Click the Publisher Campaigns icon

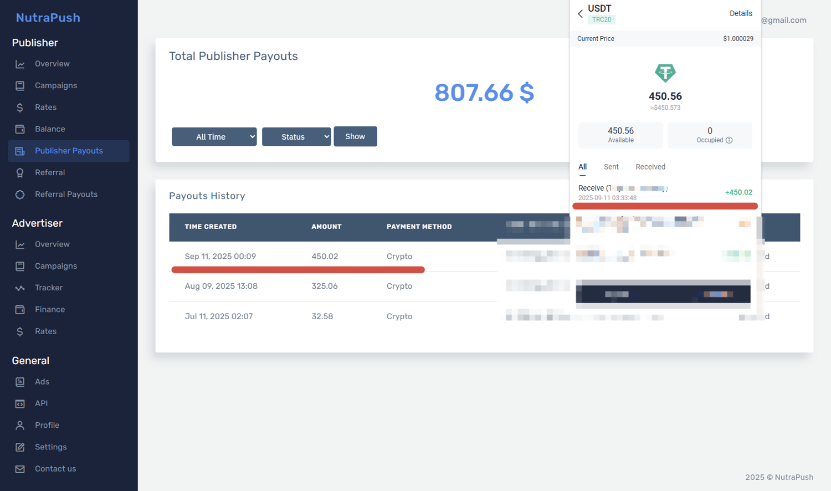[x=20, y=86]
